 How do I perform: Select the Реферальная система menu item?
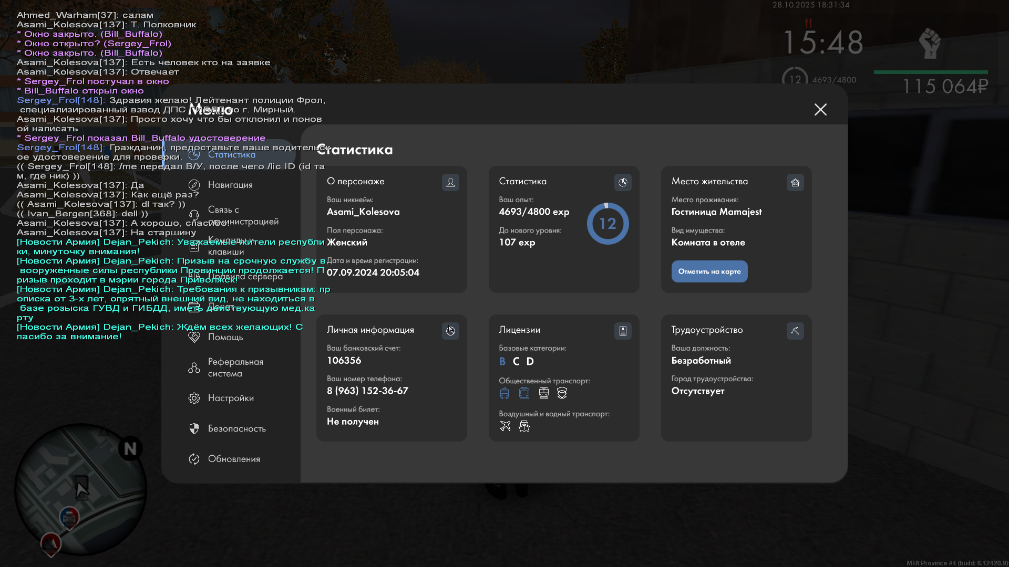tap(235, 367)
